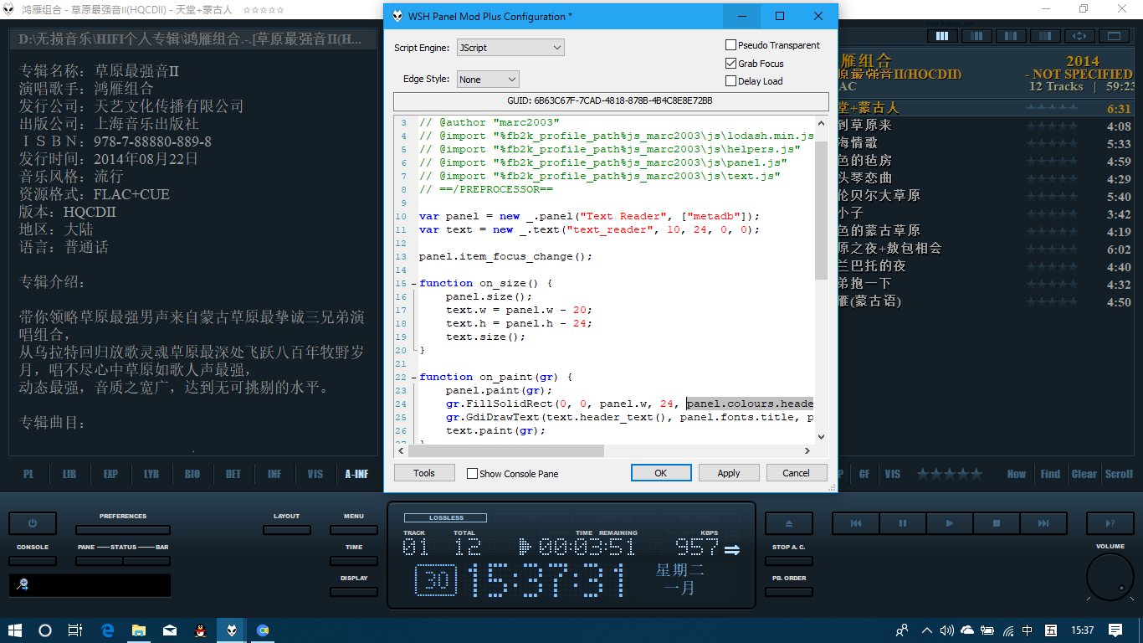Open the Mail app on the taskbar
The height and width of the screenshot is (643, 1143).
coord(170,630)
